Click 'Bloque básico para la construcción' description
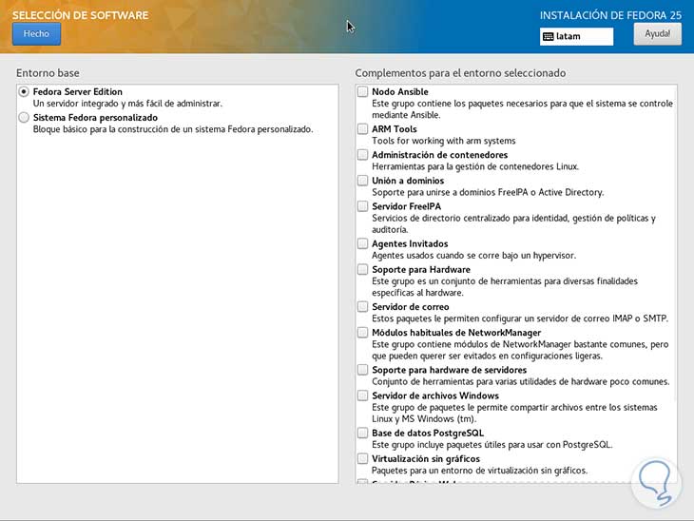Screen dimensions: 694x521 tap(173, 128)
